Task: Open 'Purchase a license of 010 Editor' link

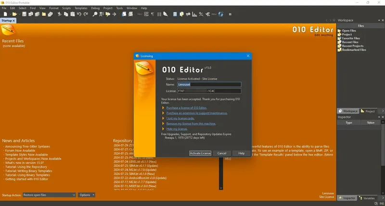Action: coord(187,108)
